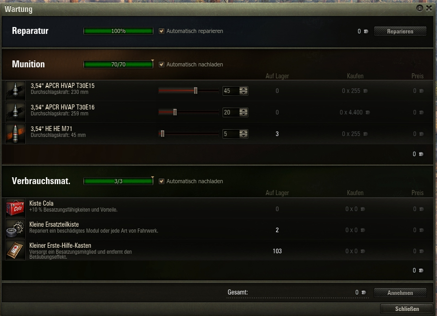
Task: Click the T30E16 ammo slider handle
Action: pyautogui.click(x=175, y=112)
